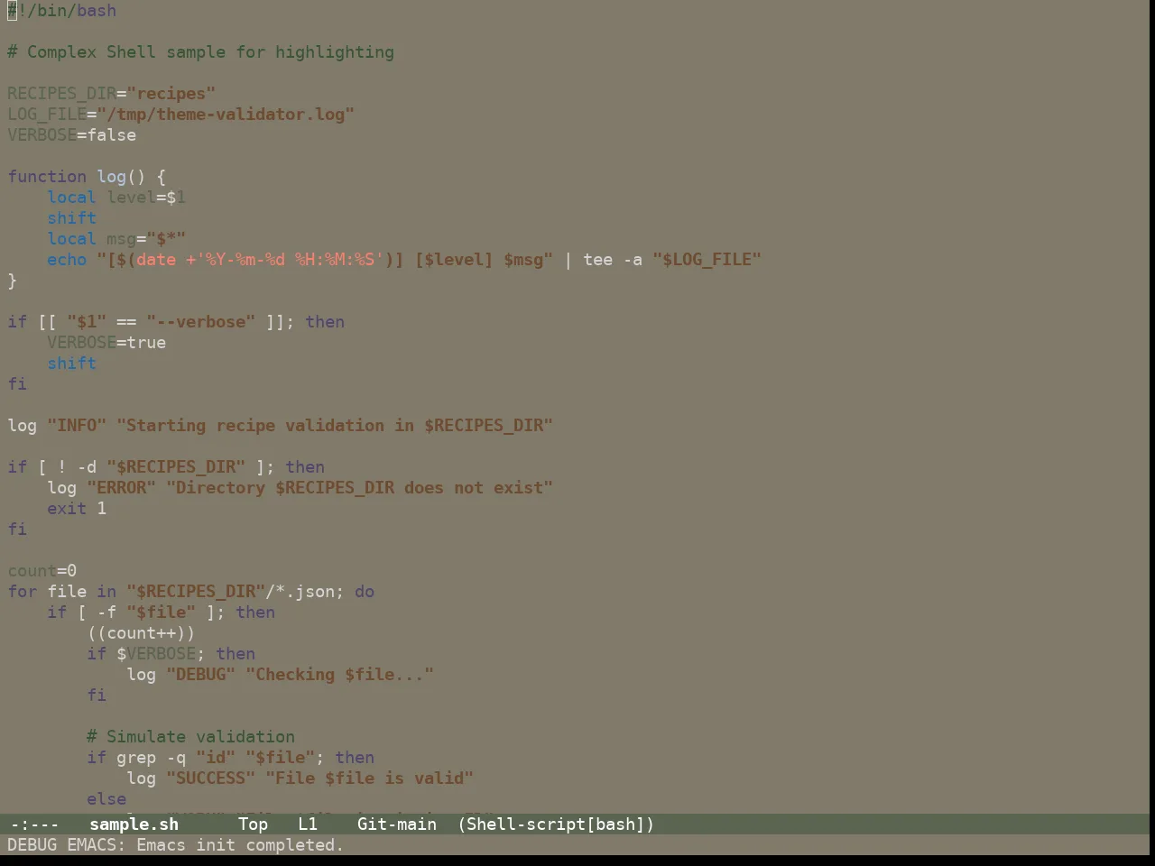Click the date format string '%Y-%m-%d %H:%M:%S'

[x=290, y=260]
